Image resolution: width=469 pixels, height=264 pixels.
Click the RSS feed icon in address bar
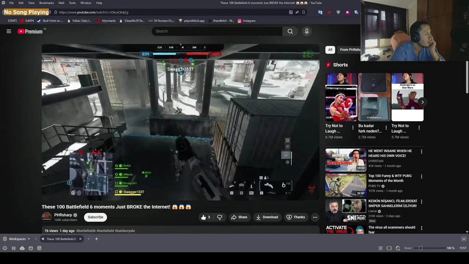point(291,12)
